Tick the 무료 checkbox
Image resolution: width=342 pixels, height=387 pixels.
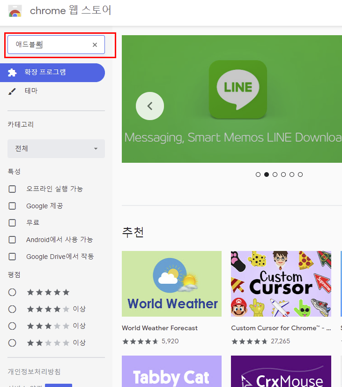click(12, 223)
